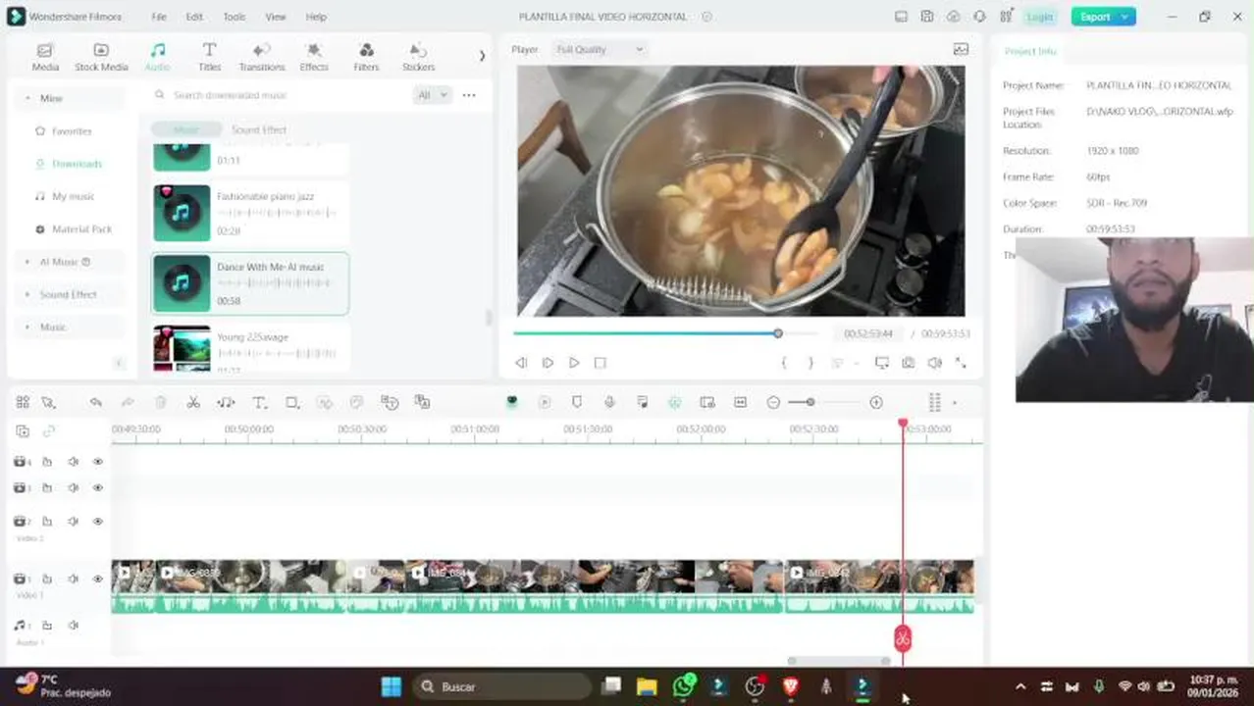Hide the Video 1 track with eye icon
This screenshot has width=1254, height=706.
click(98, 579)
